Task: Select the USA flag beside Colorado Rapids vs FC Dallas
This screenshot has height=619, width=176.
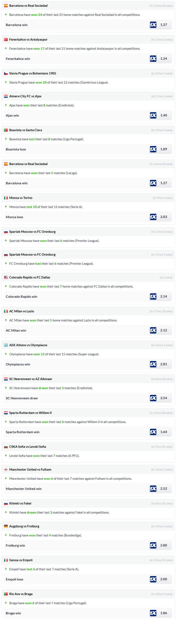Action: tap(6, 277)
